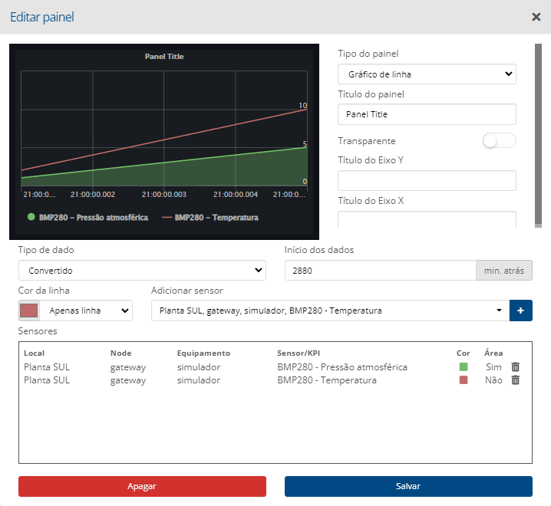This screenshot has width=551, height=506.
Task: Delete the BMP280 Temperatura sensor row
Action: coord(516,380)
